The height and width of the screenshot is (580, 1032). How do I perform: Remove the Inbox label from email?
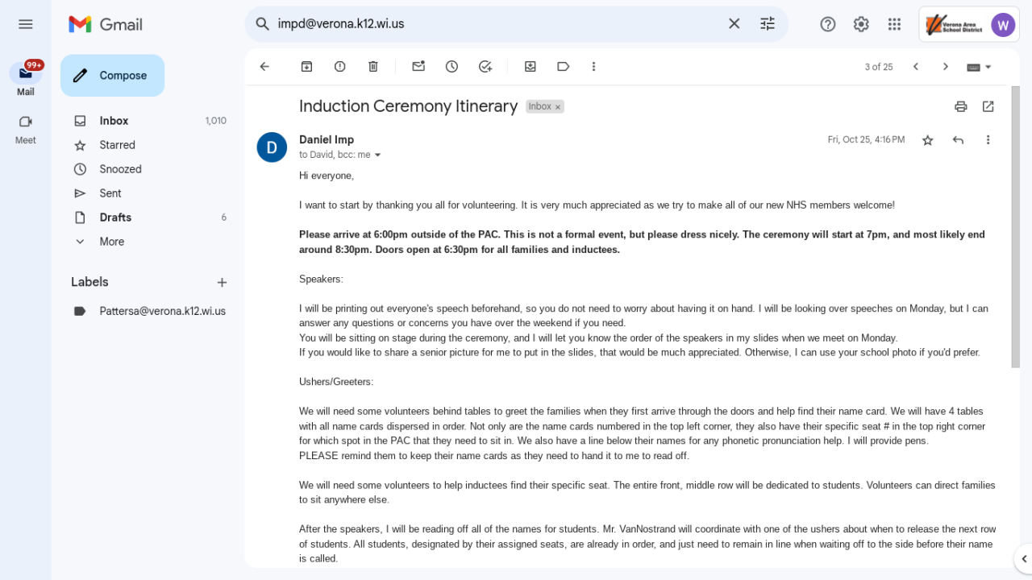[x=558, y=107]
